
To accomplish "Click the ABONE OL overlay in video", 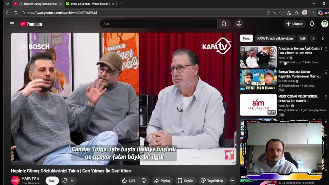I will tap(229, 155).
